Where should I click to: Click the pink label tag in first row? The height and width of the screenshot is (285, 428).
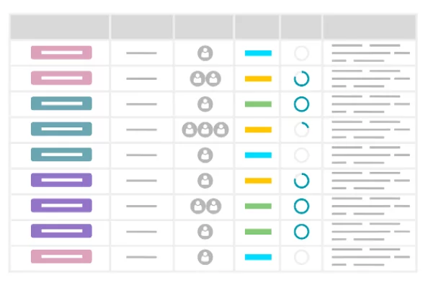61,53
